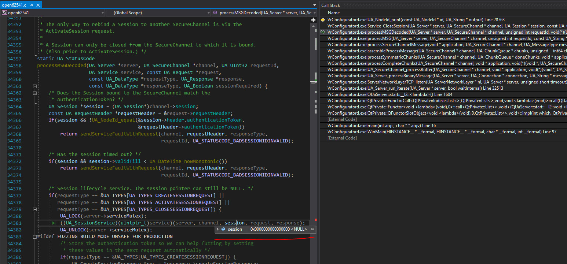This screenshot has width=567, height=264.
Task: Click the split editor handle above the scrollbar
Action: point(314,19)
